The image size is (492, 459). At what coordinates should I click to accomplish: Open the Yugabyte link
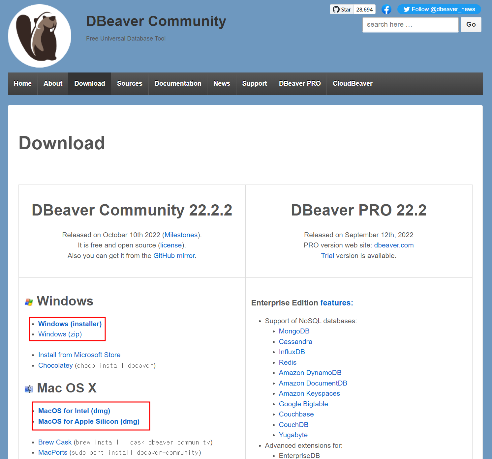293,435
